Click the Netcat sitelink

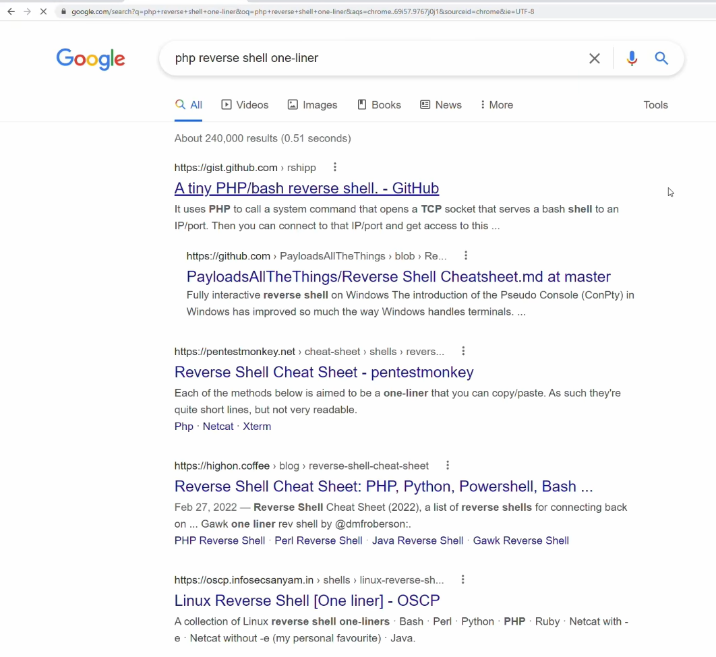(x=218, y=426)
